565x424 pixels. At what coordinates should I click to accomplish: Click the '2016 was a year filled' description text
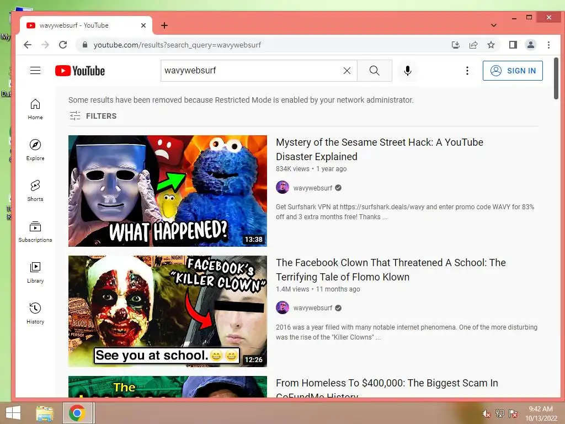[x=407, y=332]
